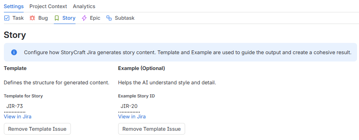This screenshot has width=359, height=140.
Task: Click the Story page heading
Action: [15, 35]
